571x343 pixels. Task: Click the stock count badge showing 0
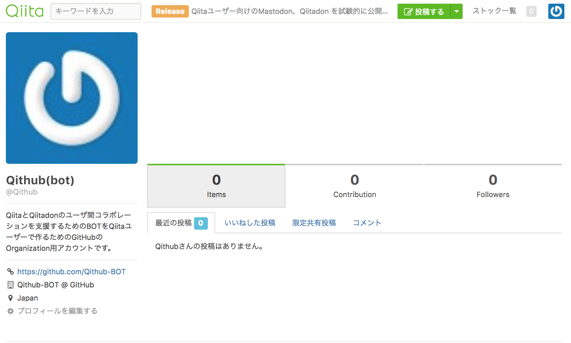pyautogui.click(x=531, y=11)
